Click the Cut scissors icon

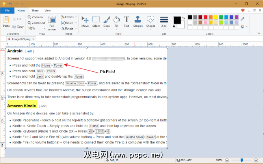click(x=14, y=19)
